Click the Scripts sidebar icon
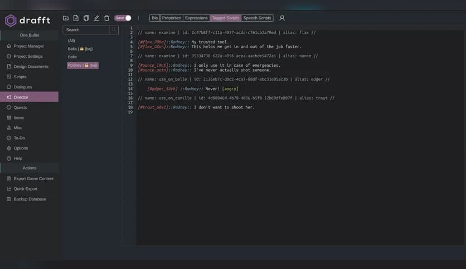 pos(9,77)
